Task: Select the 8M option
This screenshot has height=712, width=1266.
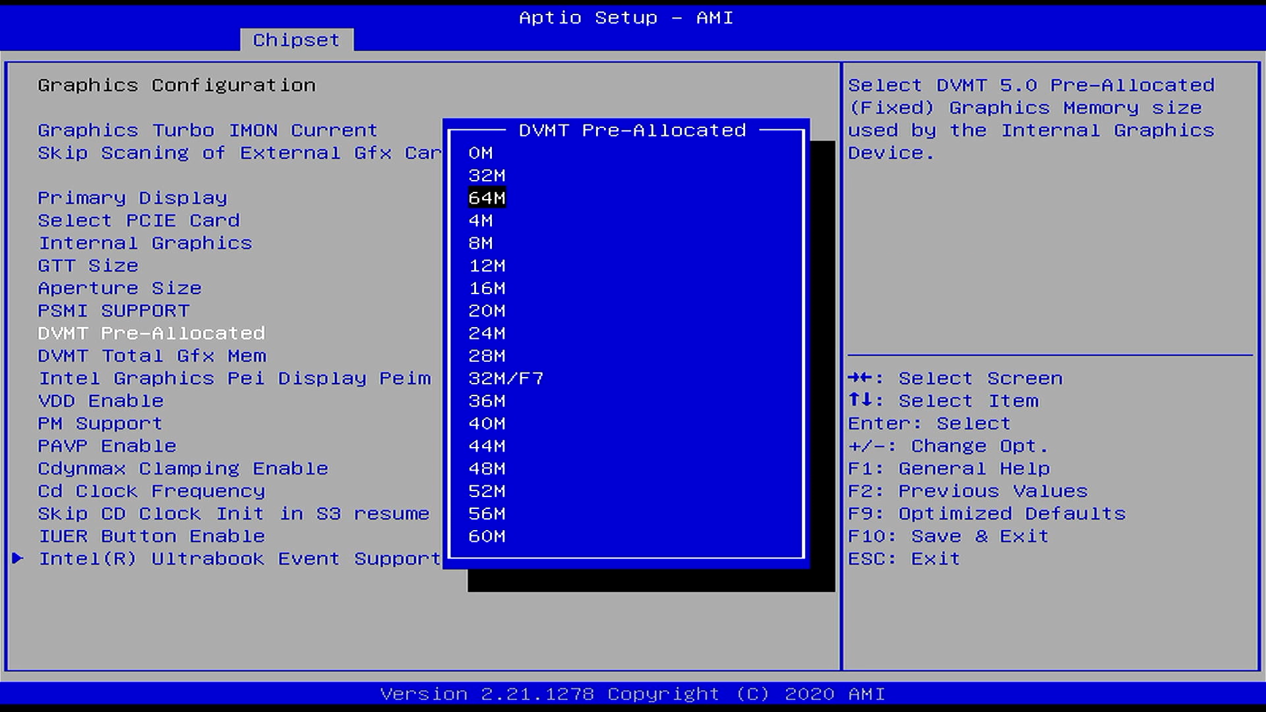Action: [x=480, y=243]
